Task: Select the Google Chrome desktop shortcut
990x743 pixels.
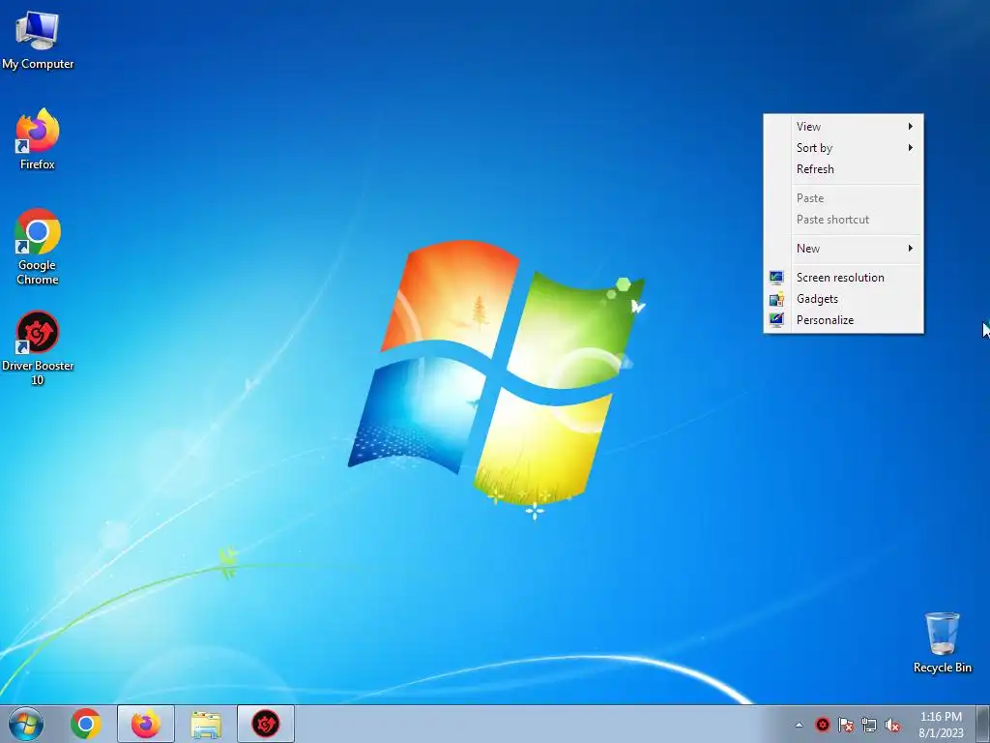Action: point(38,247)
